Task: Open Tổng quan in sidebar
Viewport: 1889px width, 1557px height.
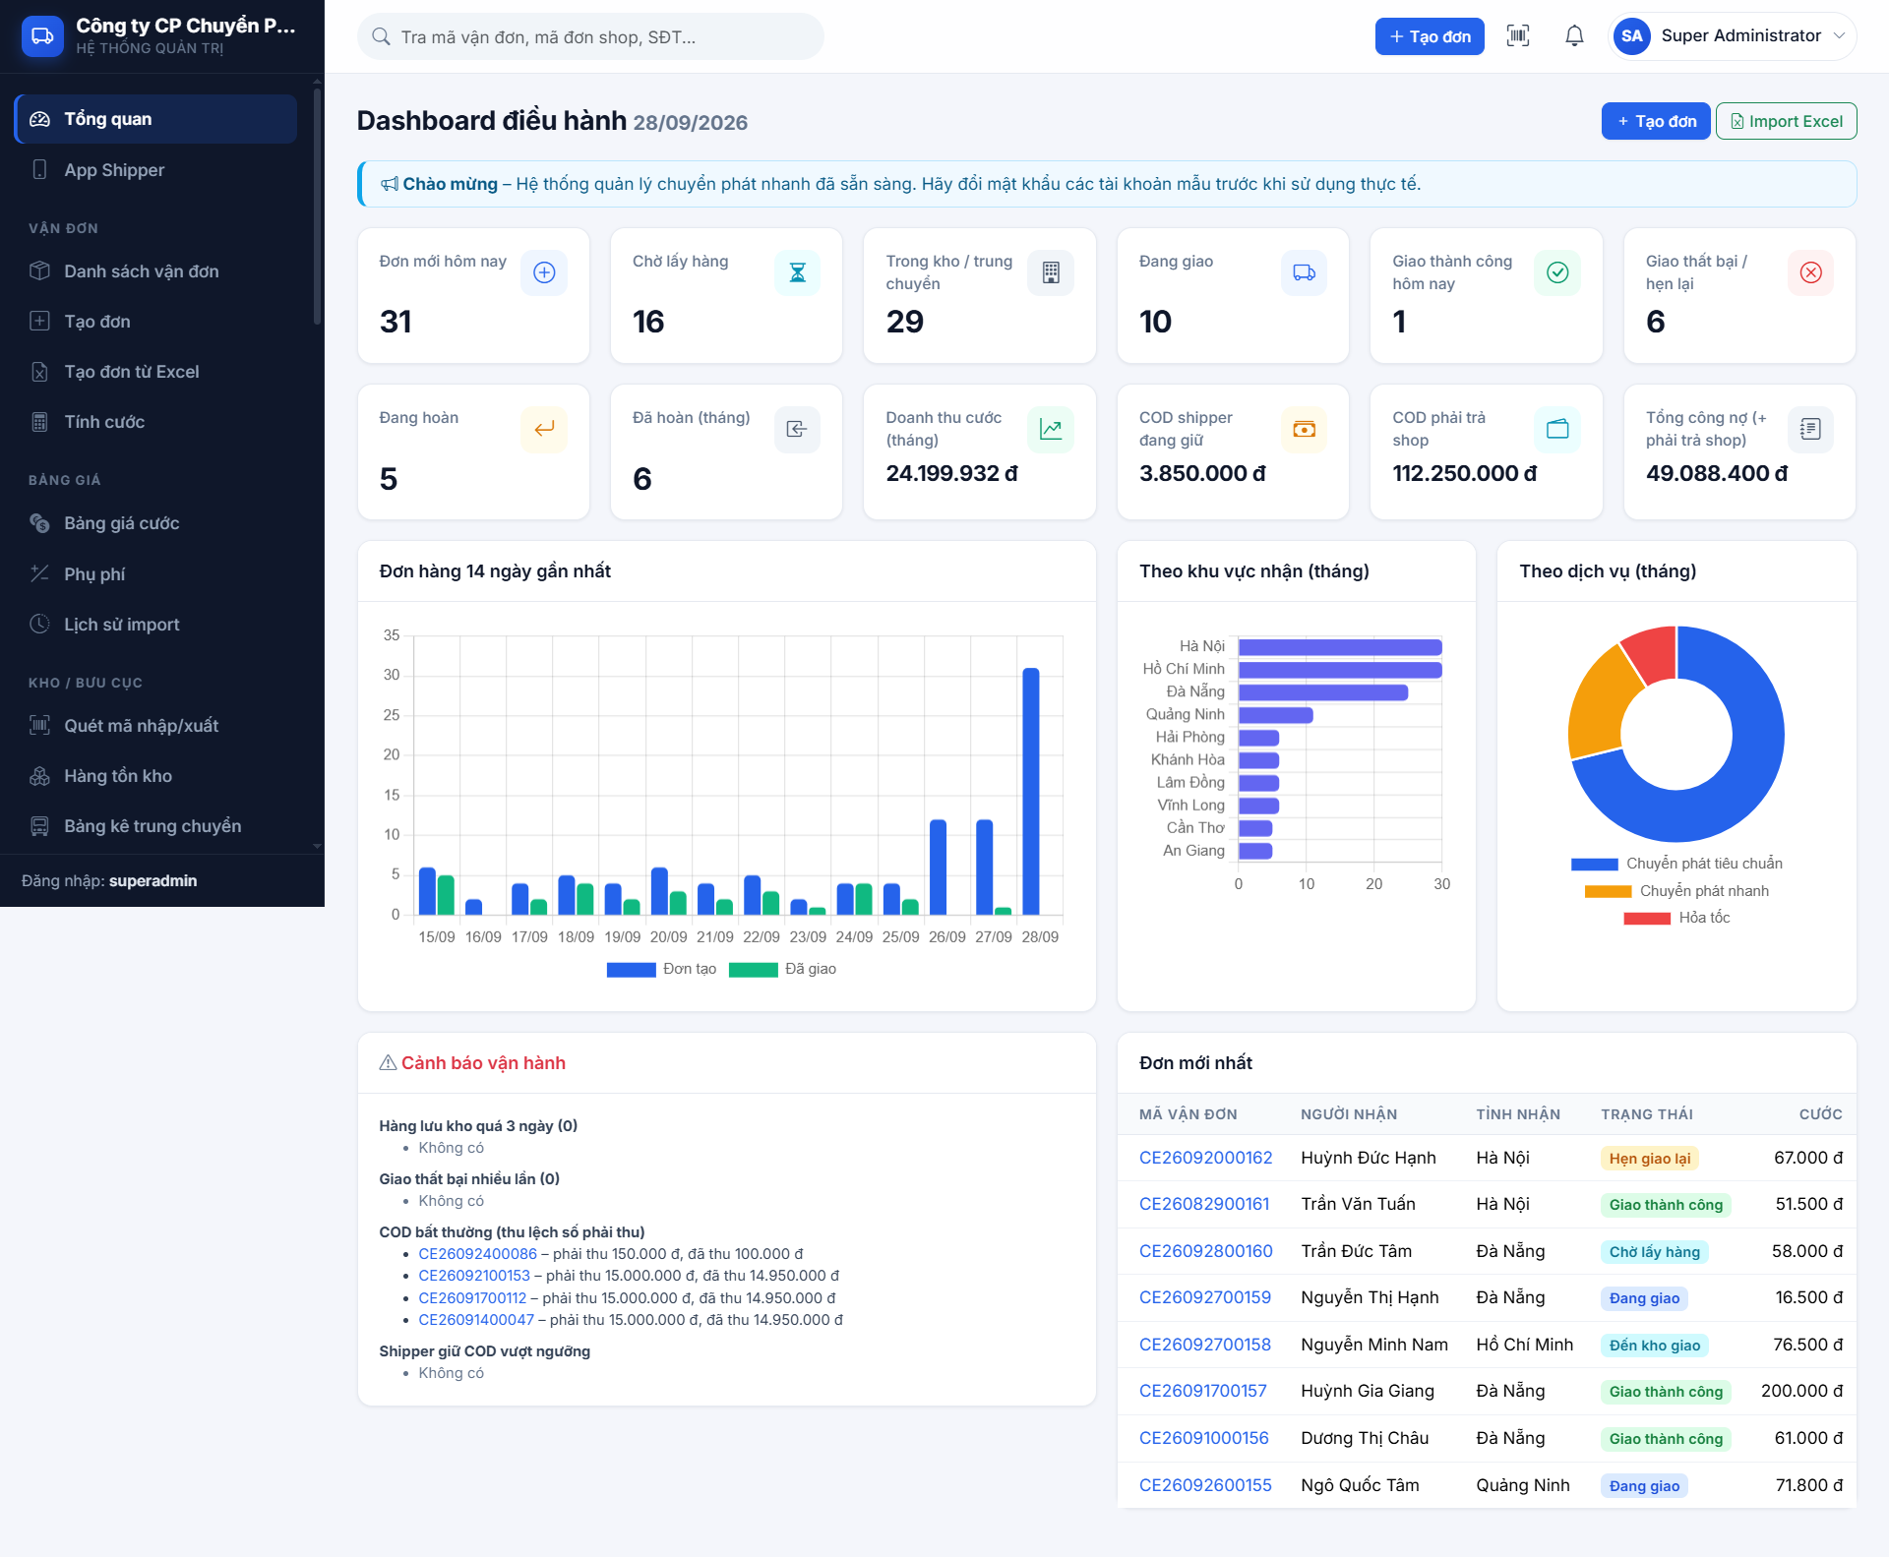Action: tap(155, 119)
